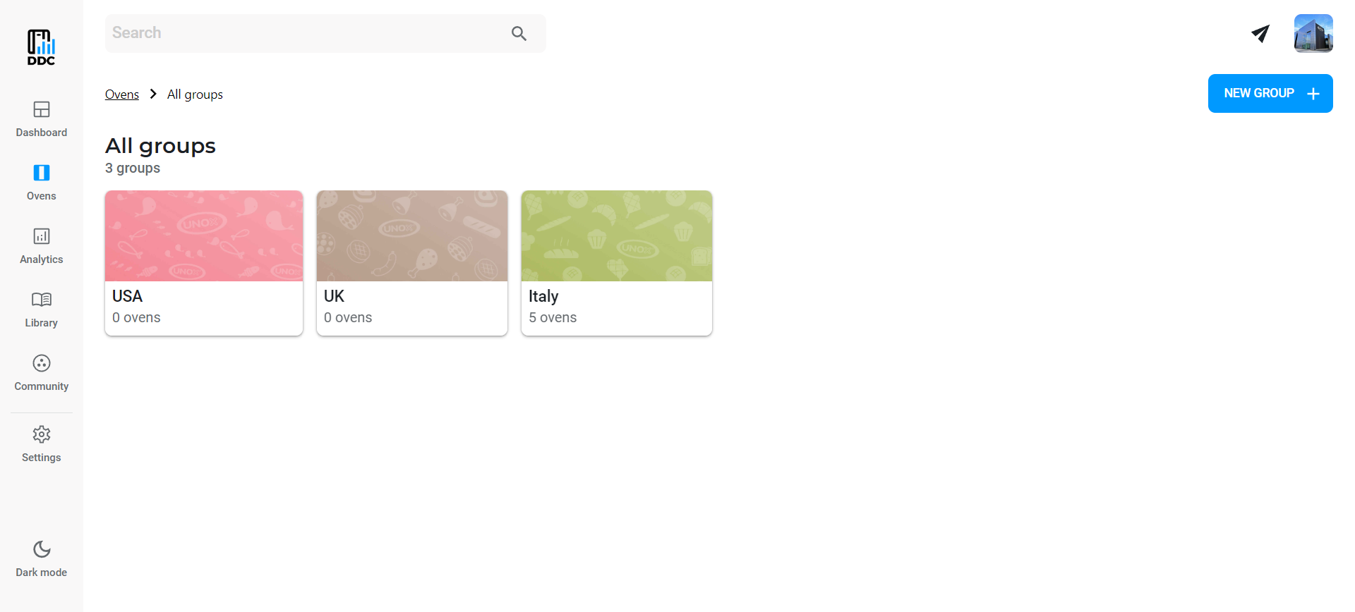
Task: Open the Analytics section
Action: coord(41,245)
